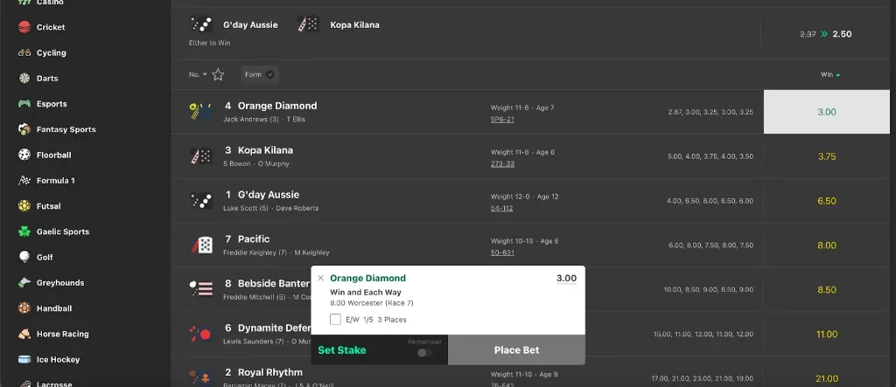Screen dimensions: 896x387
Task: Open the No. sort dropdown
Action: (x=198, y=75)
